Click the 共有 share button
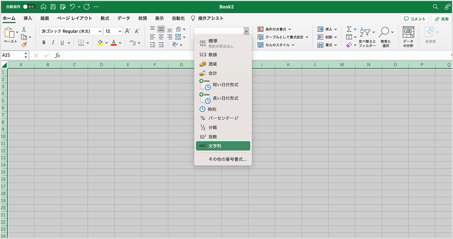Screen dimensions: 453x239 [x=441, y=19]
